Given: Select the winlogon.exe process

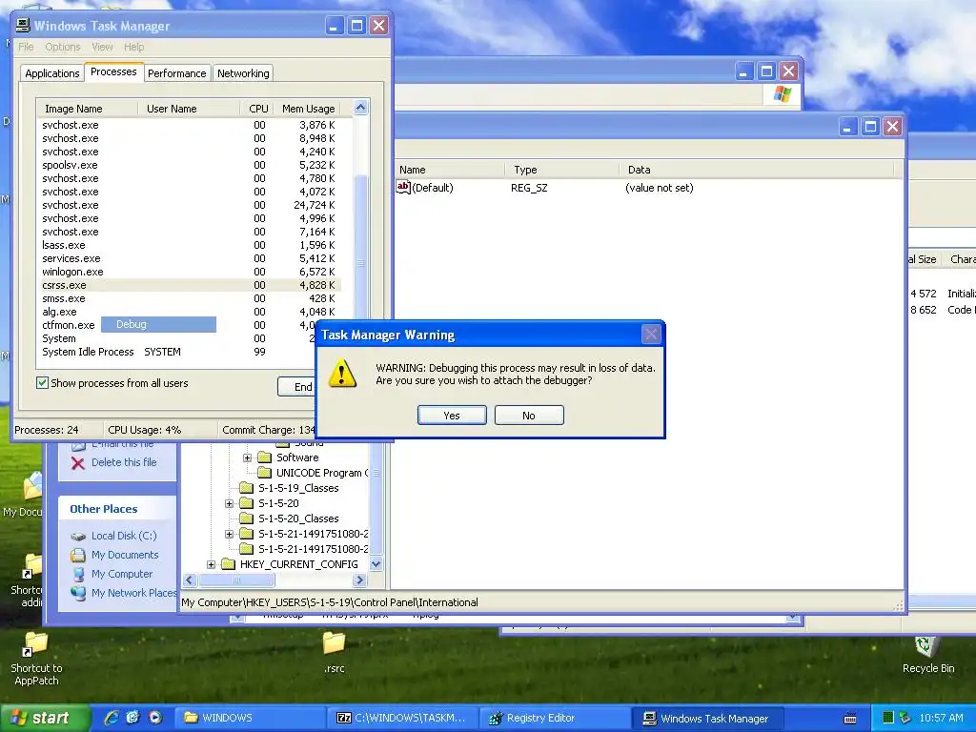Looking at the screenshot, I should tap(189, 272).
